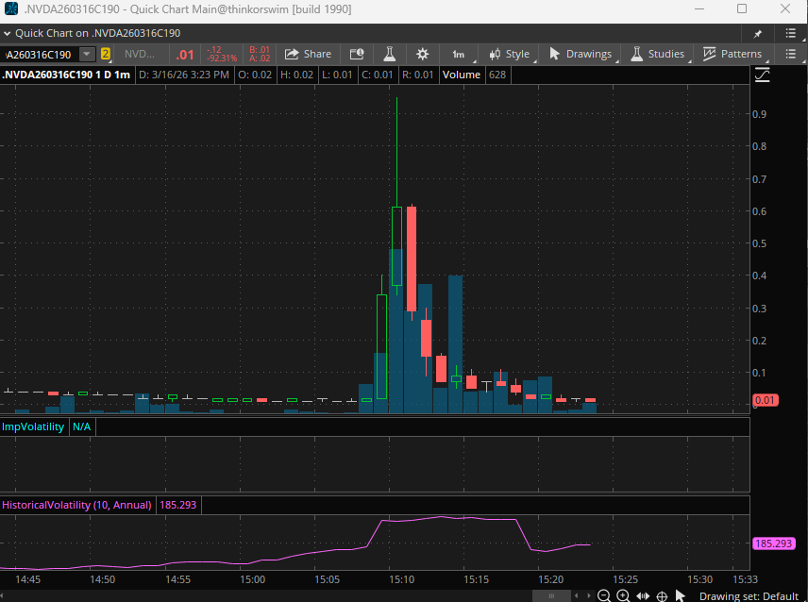Open the Style menu
The width and height of the screenshot is (808, 602).
[x=509, y=54]
